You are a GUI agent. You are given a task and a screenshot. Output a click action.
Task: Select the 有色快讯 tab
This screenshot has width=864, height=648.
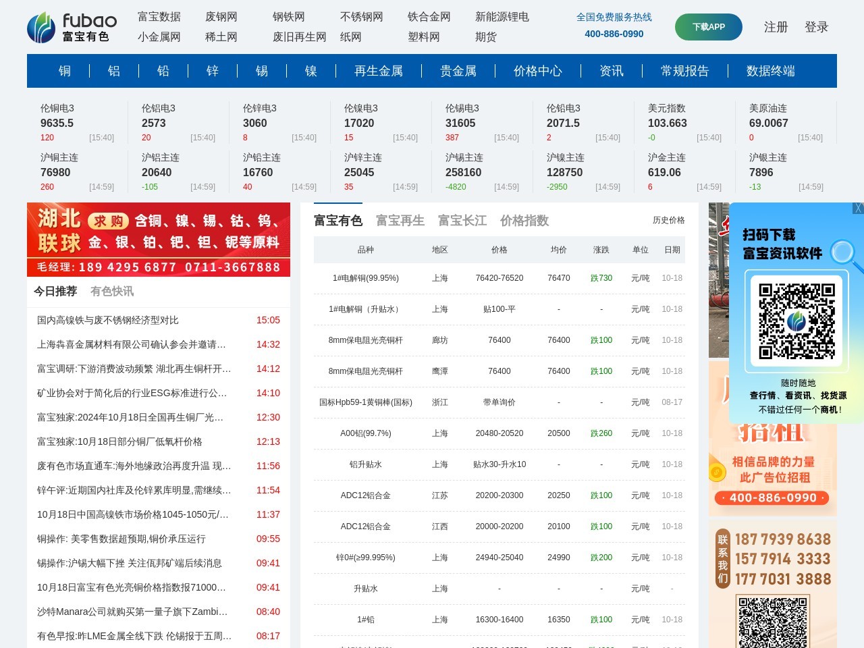point(112,291)
